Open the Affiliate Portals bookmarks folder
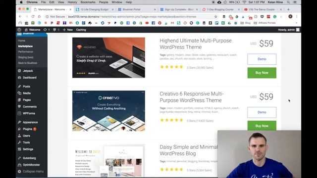This screenshot has height=178, width=317. point(264,23)
